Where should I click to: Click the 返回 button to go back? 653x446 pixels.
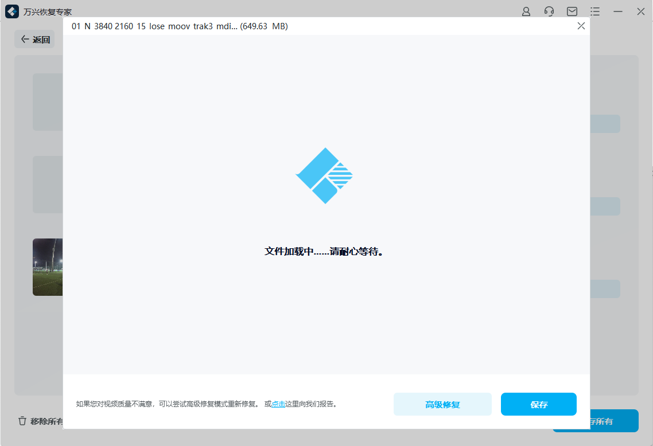34,39
